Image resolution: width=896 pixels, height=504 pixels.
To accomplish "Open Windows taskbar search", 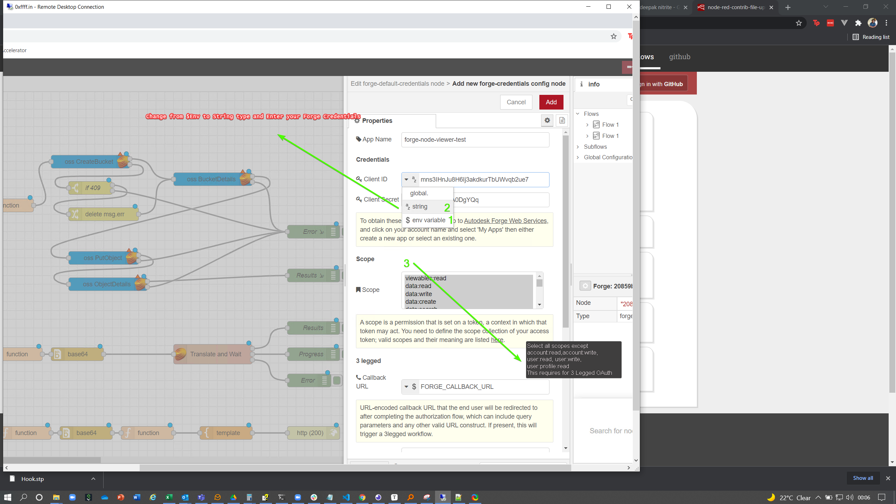I will coord(23,497).
